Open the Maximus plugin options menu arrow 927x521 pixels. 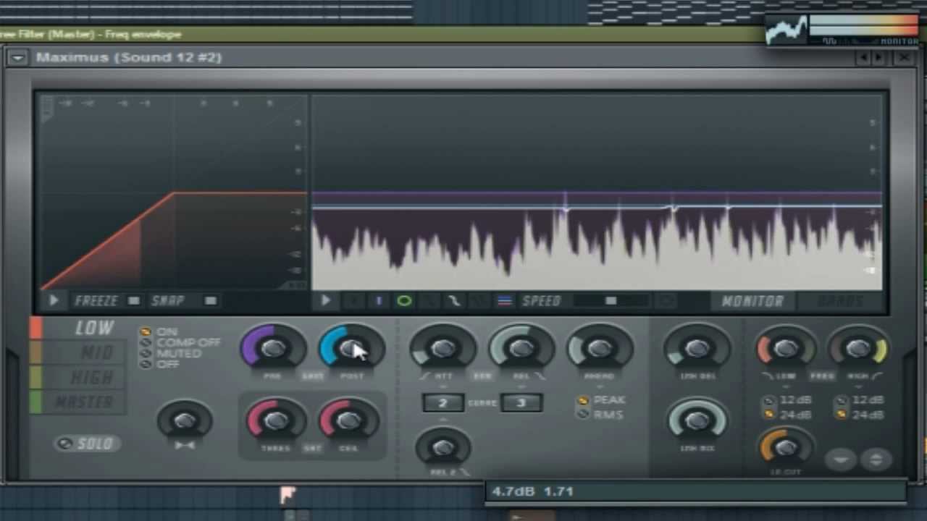pyautogui.click(x=17, y=57)
